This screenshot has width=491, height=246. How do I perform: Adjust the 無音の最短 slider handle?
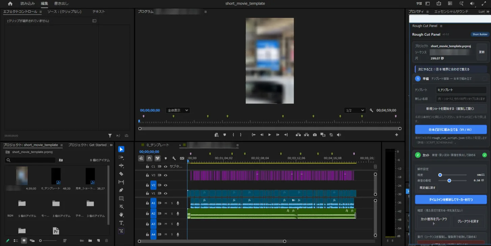449,181
